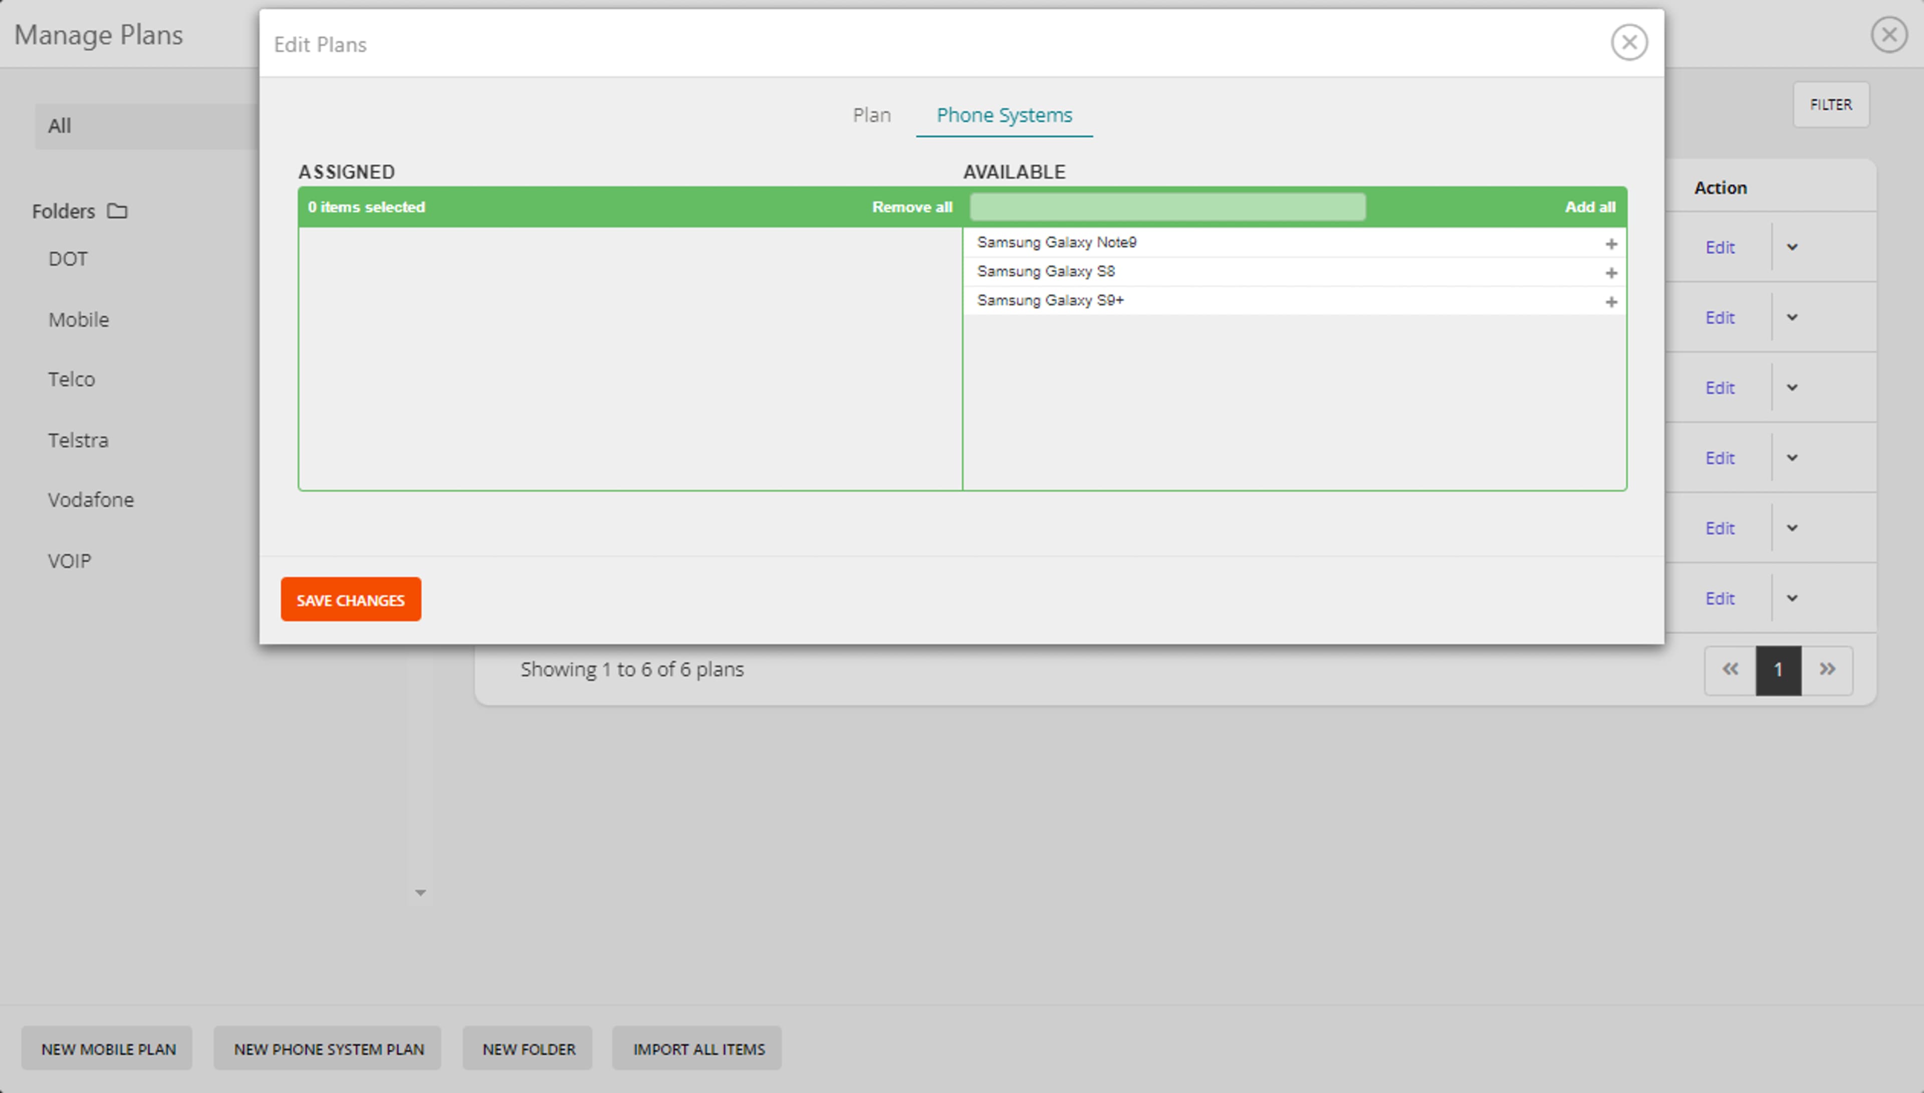Viewport: 1924px width, 1093px height.
Task: Open the third row's action dropdown chevron
Action: [1792, 387]
